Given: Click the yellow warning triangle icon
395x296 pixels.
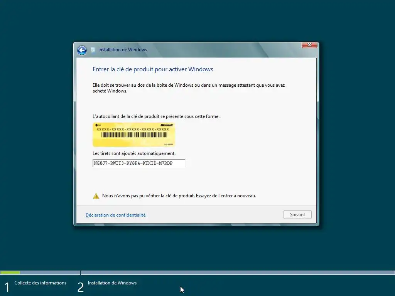Looking at the screenshot, I should coord(96,196).
